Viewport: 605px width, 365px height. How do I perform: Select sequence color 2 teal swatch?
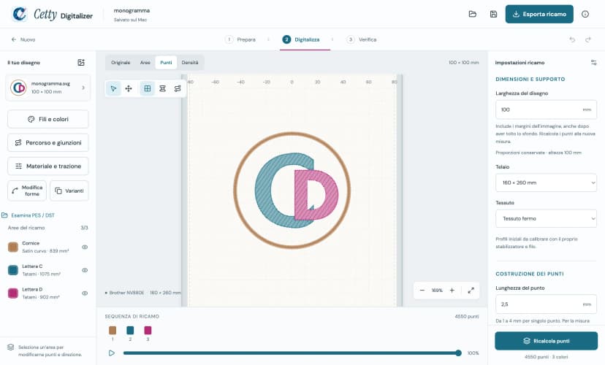(x=130, y=330)
